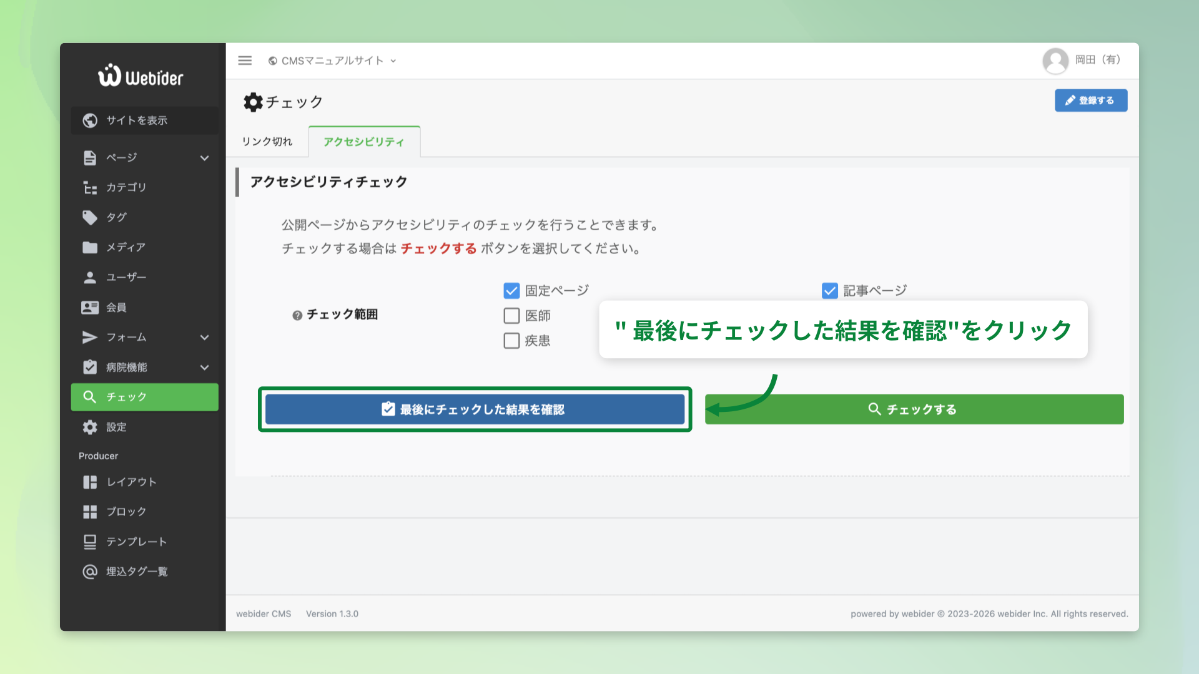This screenshot has width=1199, height=674.
Task: Open the CMSマニュアルサイト site dropdown
Action: tap(333, 61)
